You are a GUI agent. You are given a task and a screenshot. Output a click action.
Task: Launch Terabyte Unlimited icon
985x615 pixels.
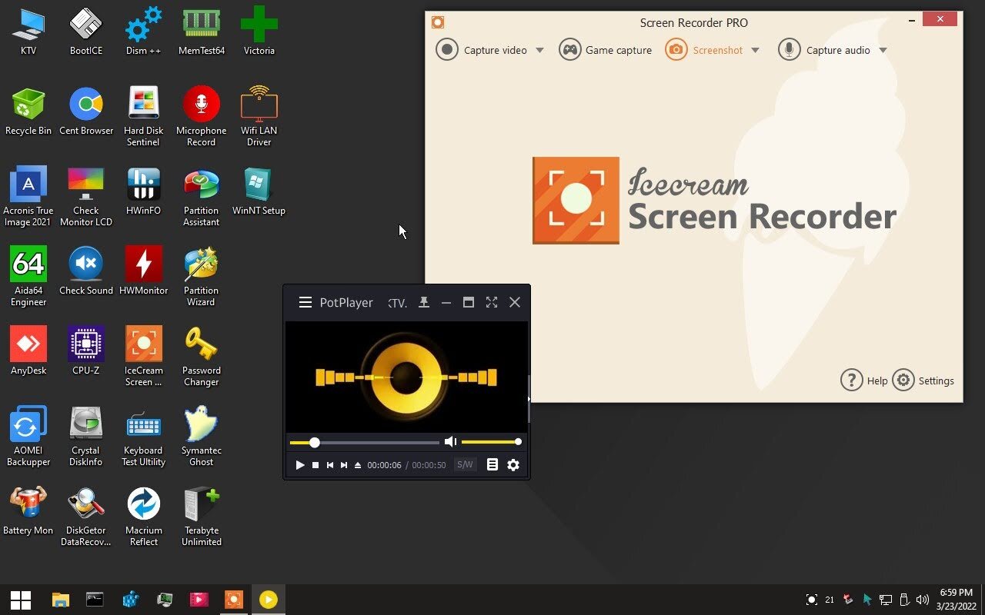click(202, 517)
